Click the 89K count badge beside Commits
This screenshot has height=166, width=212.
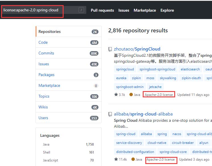click(x=94, y=54)
